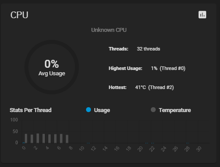Image resolution: width=220 pixels, height=167 pixels.
Task: Click the 32 threads value
Action: [x=149, y=49]
